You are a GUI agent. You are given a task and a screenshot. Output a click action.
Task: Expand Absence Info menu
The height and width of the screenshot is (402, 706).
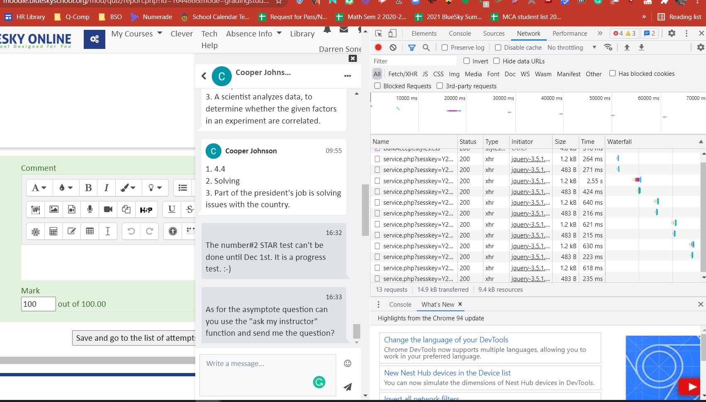point(254,34)
